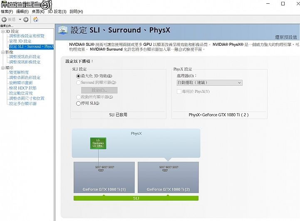
Task: Toggle 專用於 PhysX checkbox
Action: [179, 92]
